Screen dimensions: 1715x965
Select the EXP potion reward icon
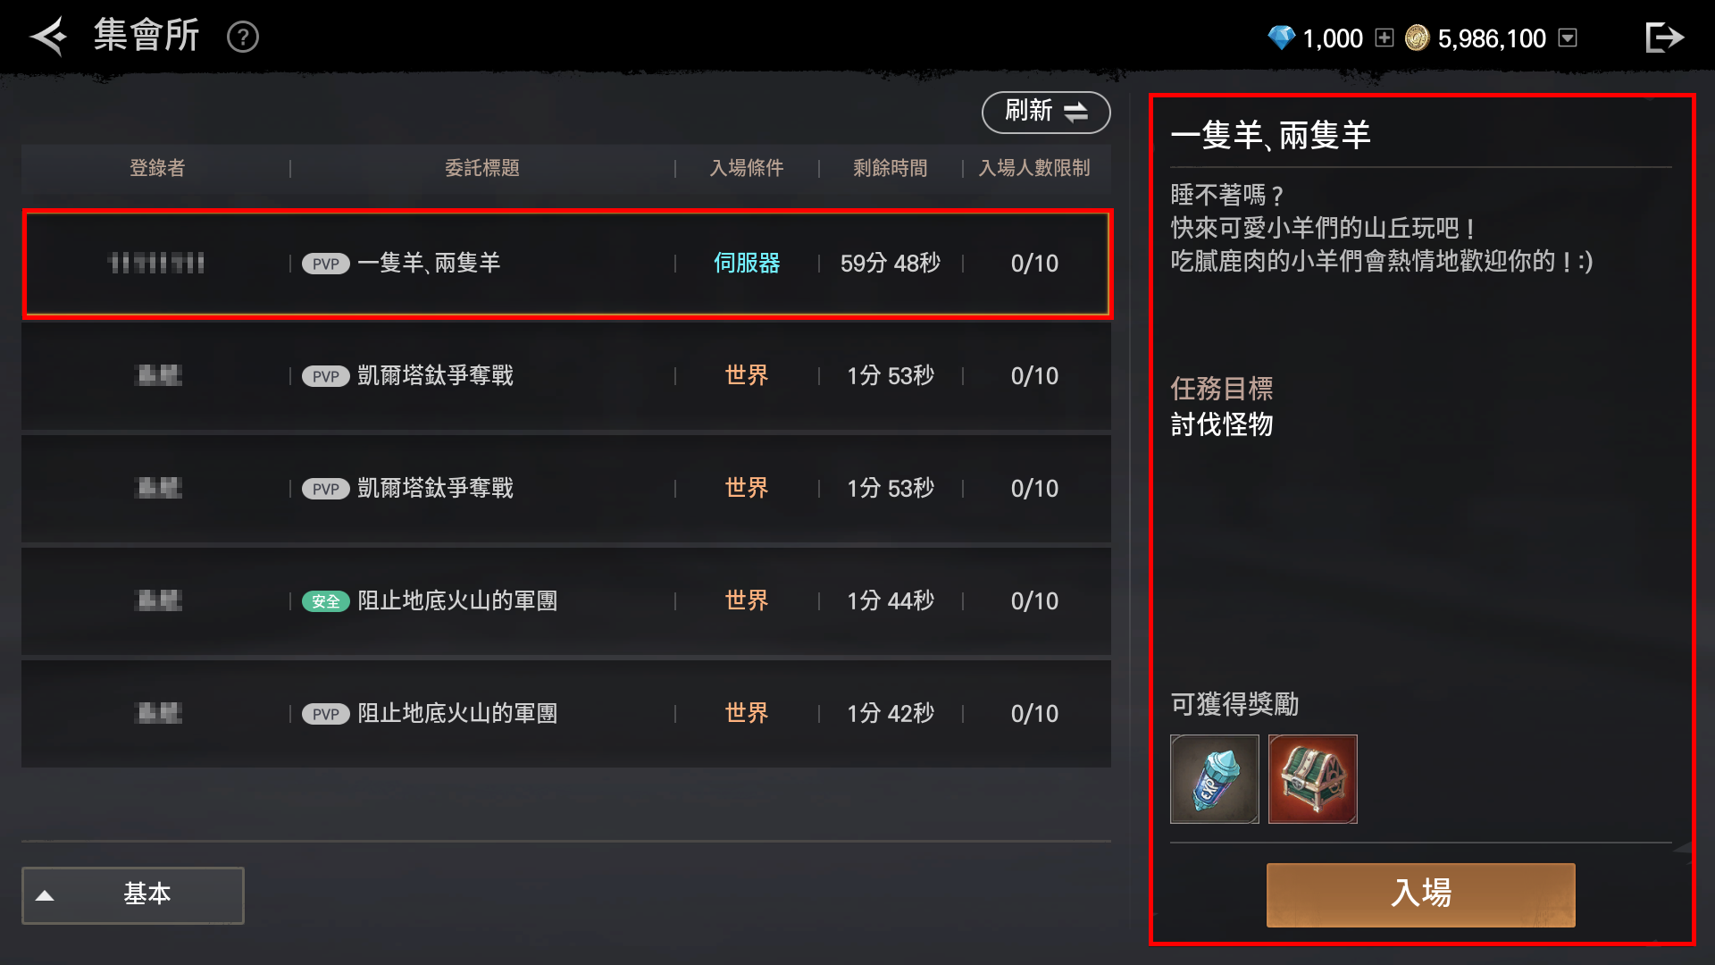(x=1215, y=779)
